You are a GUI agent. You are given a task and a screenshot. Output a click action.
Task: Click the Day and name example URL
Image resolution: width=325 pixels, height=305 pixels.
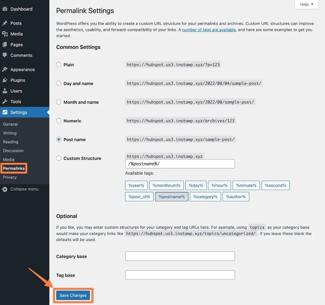[x=194, y=83]
